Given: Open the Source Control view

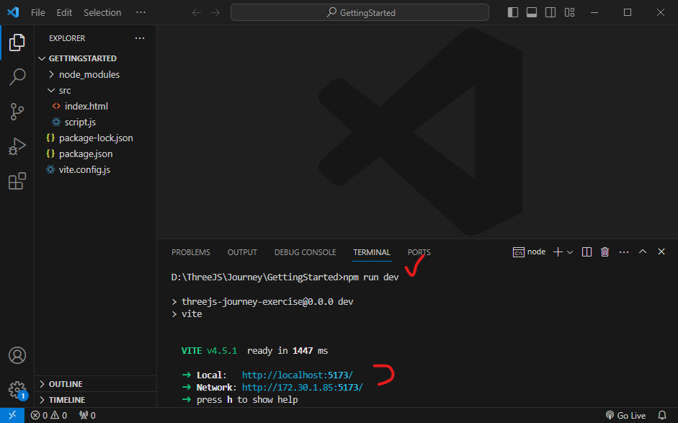Looking at the screenshot, I should [17, 112].
